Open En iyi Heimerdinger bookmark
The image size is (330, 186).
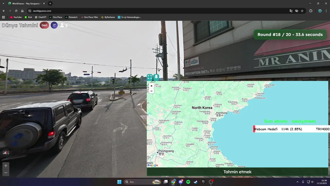129,17
